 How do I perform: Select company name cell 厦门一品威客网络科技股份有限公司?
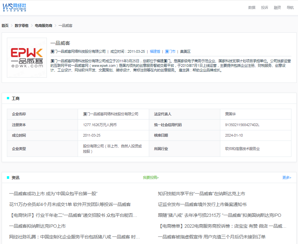click(113, 114)
